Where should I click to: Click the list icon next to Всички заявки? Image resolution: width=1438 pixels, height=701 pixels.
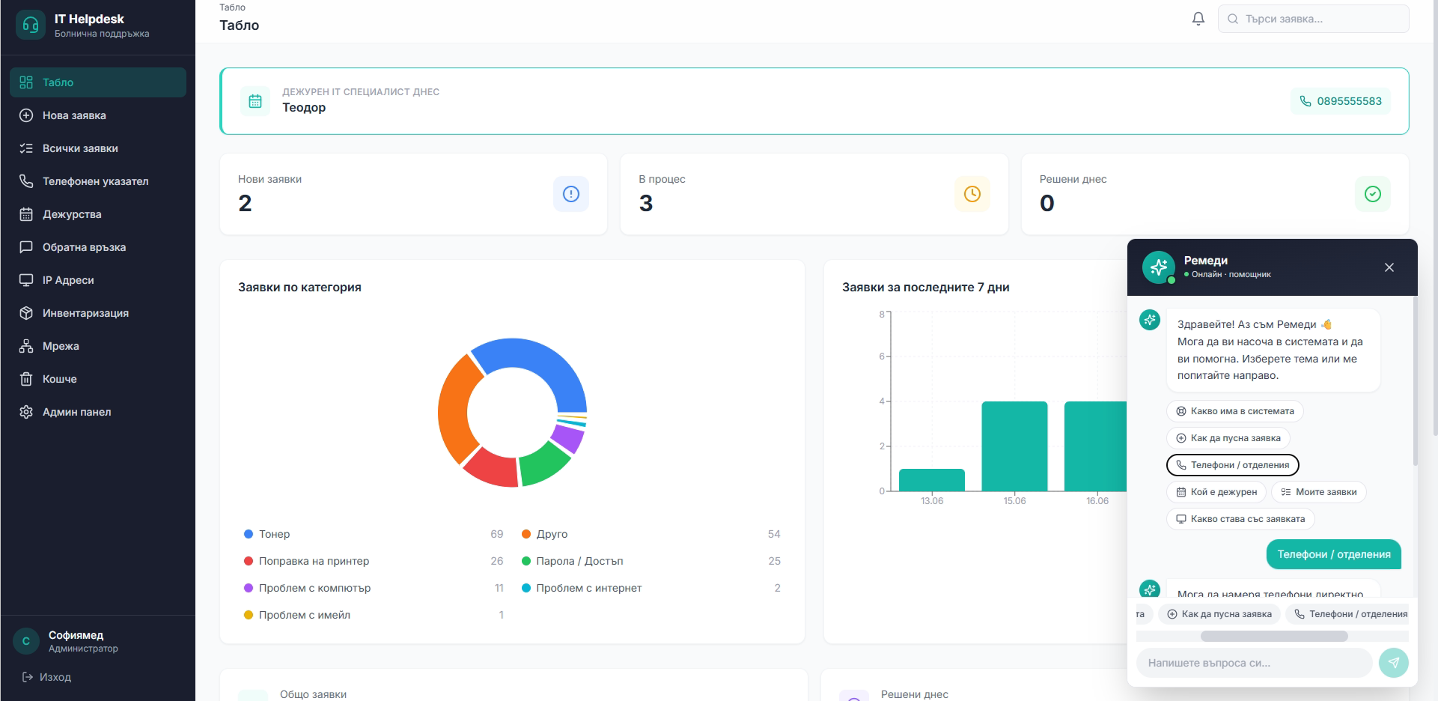point(26,148)
